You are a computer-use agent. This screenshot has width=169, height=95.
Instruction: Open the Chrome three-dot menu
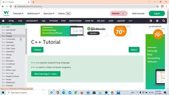coord(166,6)
